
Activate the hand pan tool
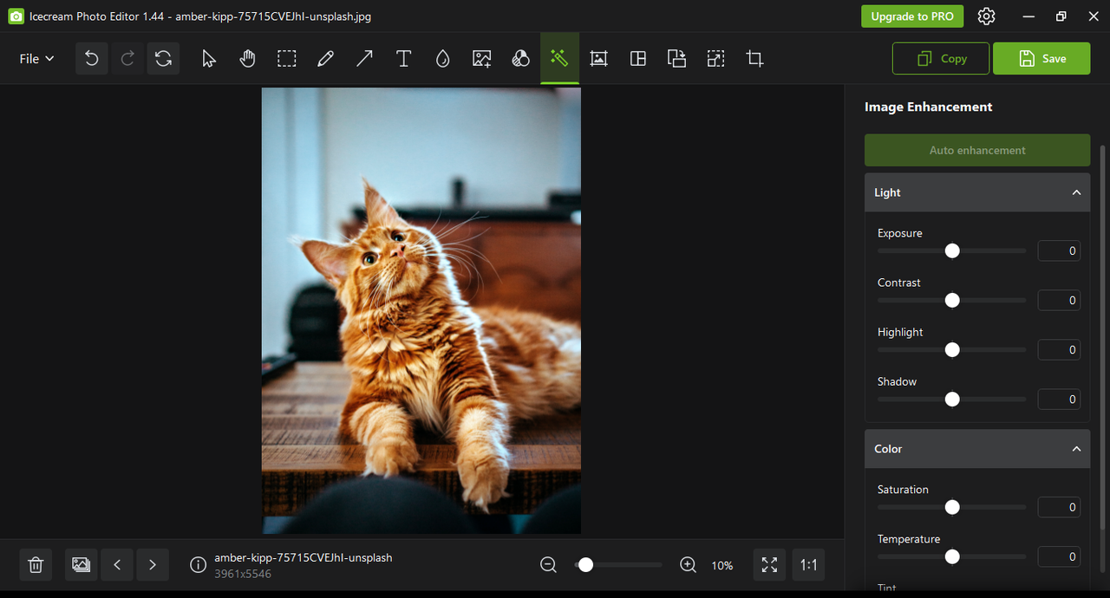click(248, 58)
